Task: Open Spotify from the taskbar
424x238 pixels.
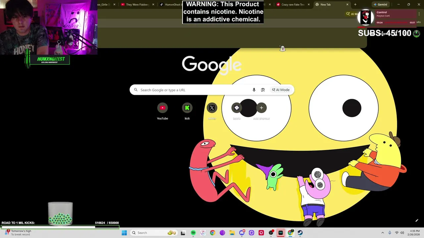Action: pos(193,233)
